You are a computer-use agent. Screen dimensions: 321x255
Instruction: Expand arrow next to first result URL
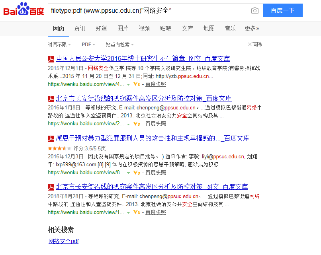[128, 84]
